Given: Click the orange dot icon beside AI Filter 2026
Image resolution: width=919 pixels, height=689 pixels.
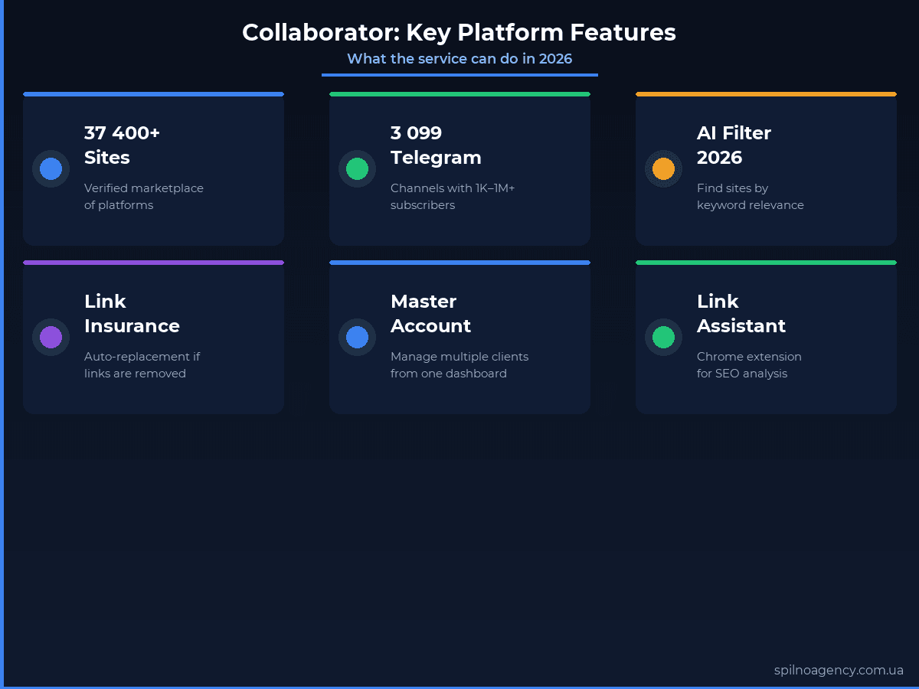Looking at the screenshot, I should [663, 168].
